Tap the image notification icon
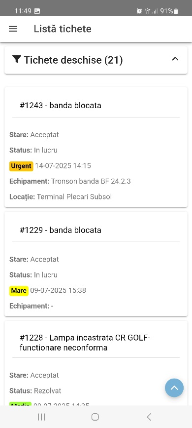Viewport: 192px width, 428px height. 37,11
